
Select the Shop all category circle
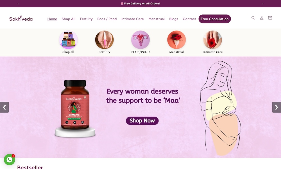[68, 40]
